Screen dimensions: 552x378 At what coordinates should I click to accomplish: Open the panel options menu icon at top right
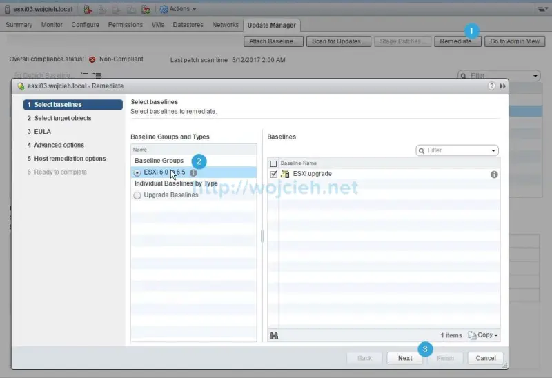click(x=542, y=9)
